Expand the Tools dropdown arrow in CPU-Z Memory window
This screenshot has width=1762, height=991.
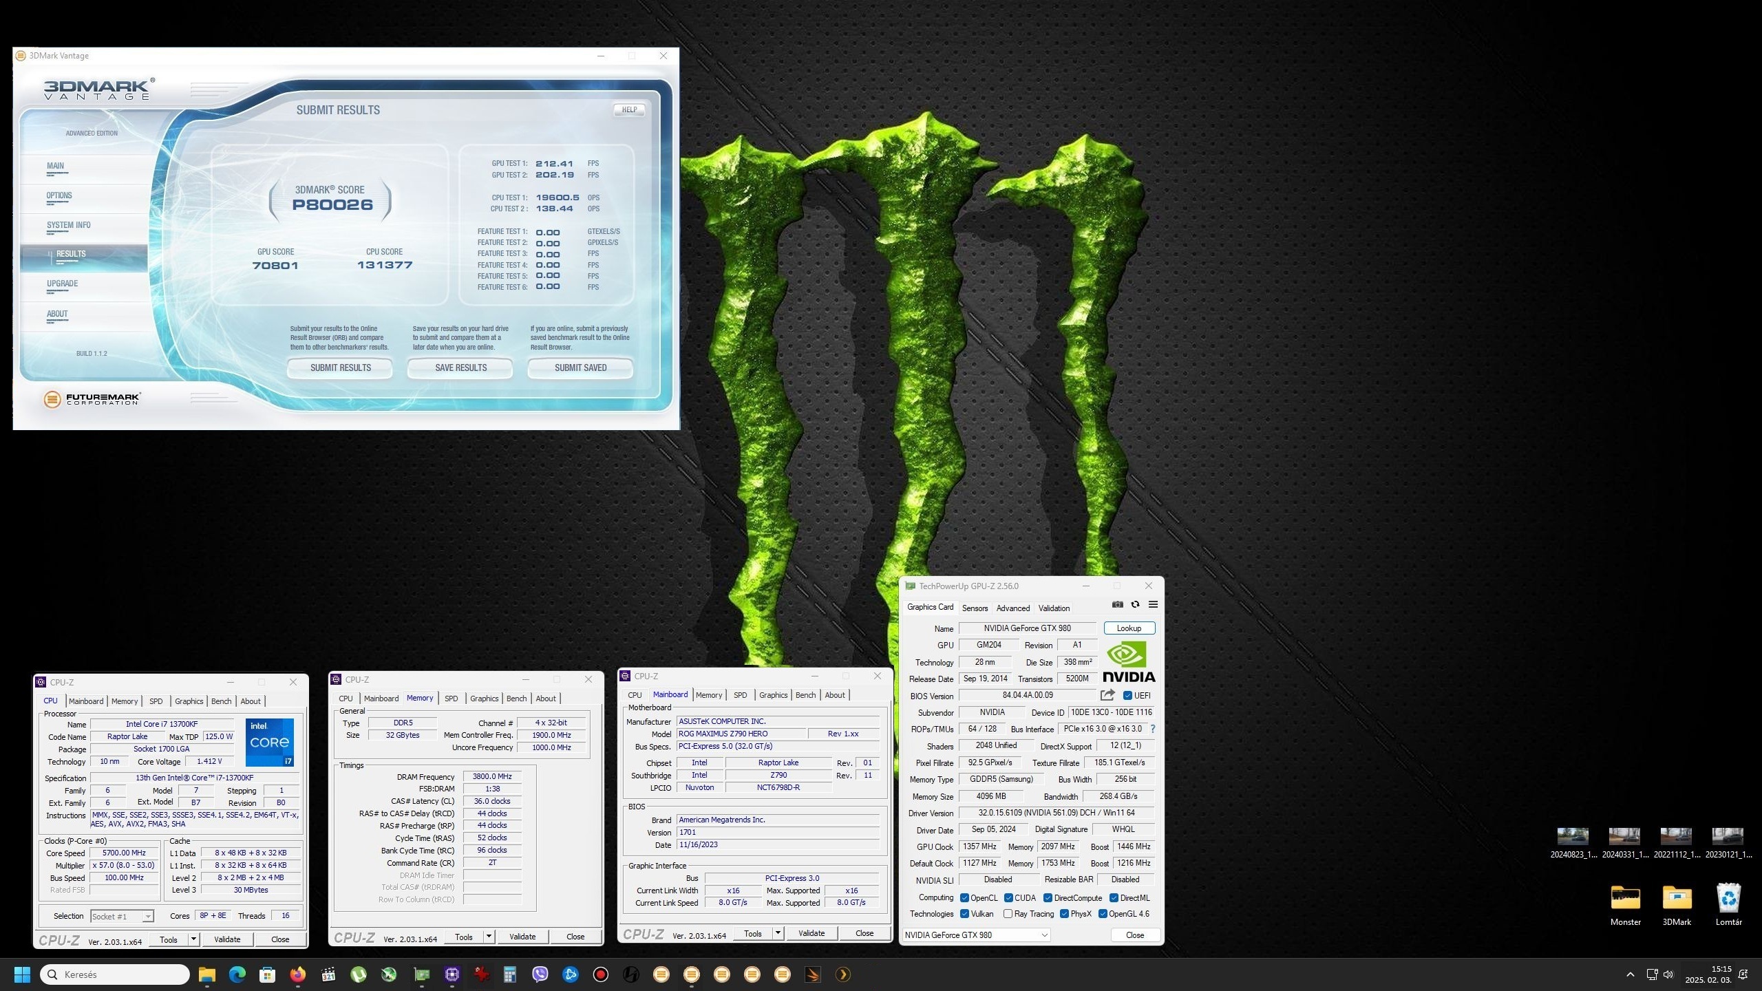pyautogui.click(x=489, y=937)
